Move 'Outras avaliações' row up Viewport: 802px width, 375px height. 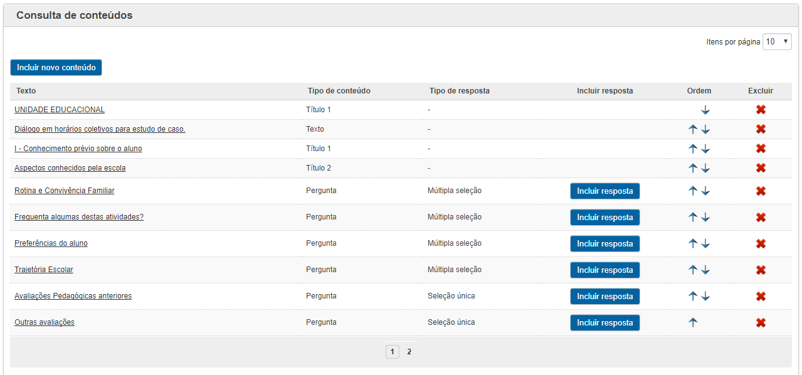[693, 322]
